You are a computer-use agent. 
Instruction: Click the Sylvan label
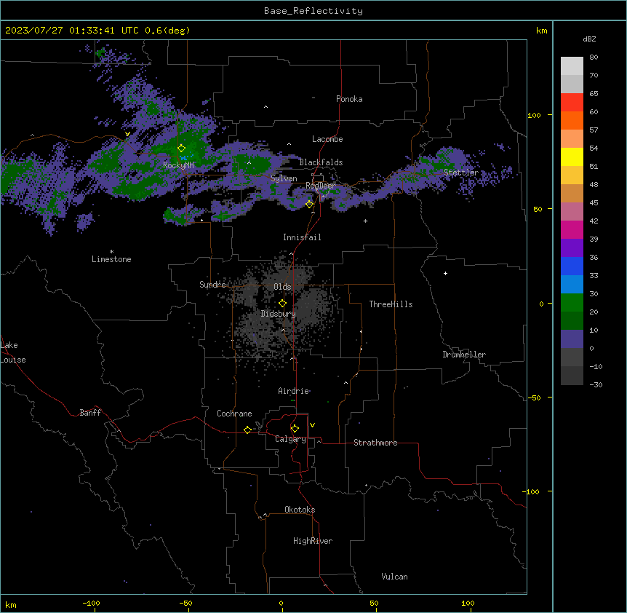(x=284, y=178)
